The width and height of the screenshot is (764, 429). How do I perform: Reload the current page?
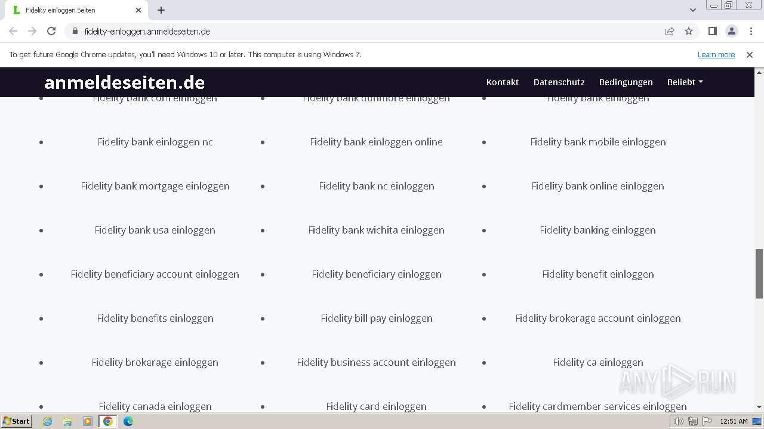pos(51,31)
